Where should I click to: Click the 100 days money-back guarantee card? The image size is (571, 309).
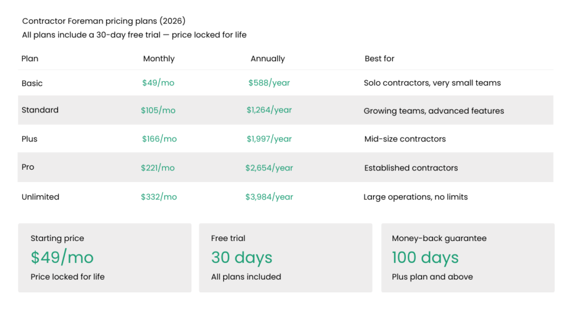pyautogui.click(x=468, y=258)
